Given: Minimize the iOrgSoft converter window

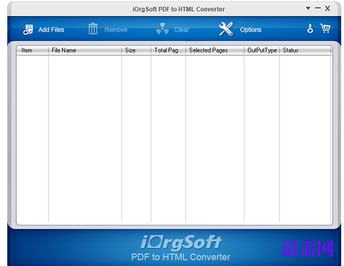Looking at the screenshot, I should pos(318,8).
